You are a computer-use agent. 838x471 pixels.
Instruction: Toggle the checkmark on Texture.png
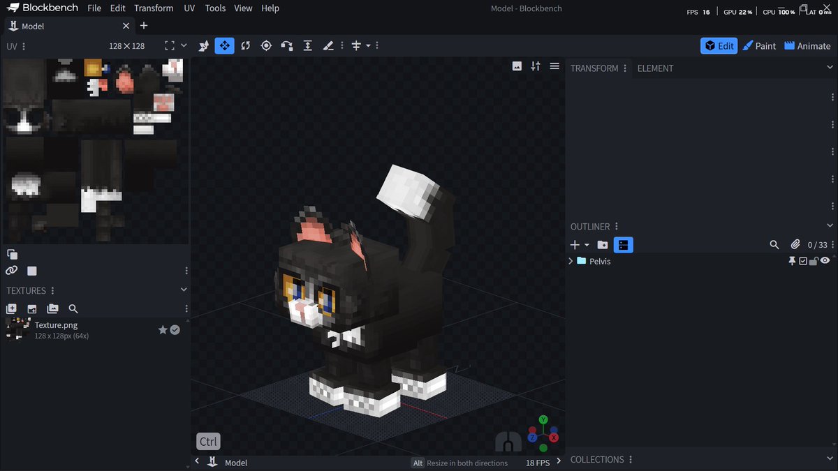175,329
